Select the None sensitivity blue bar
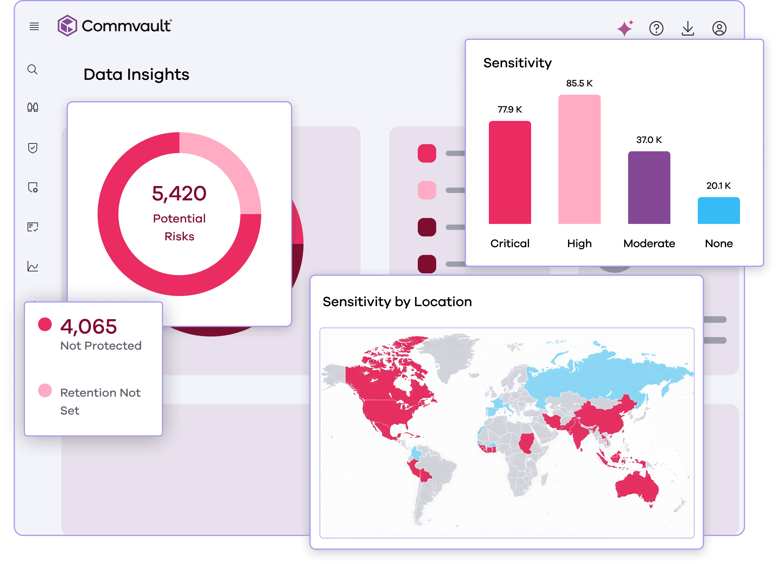This screenshot has width=776, height=564. (x=719, y=211)
